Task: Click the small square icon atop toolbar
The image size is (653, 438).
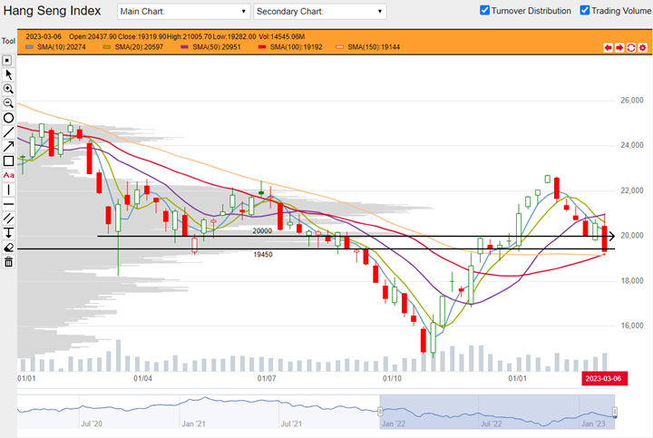Action: point(7,61)
